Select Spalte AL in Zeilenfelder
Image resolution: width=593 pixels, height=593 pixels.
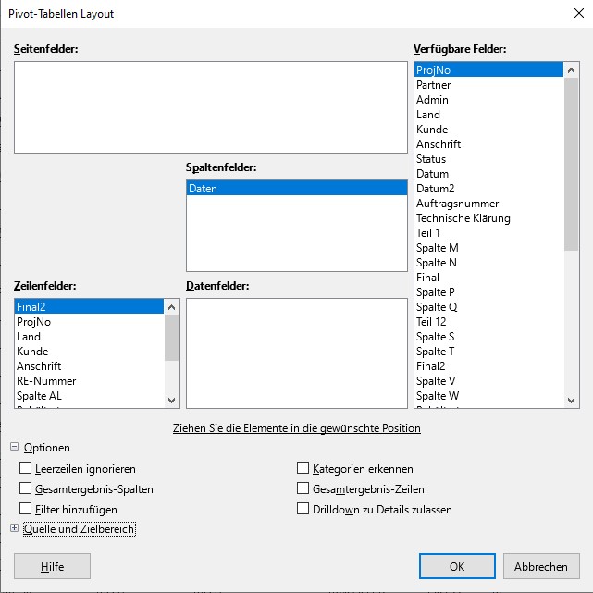point(89,395)
